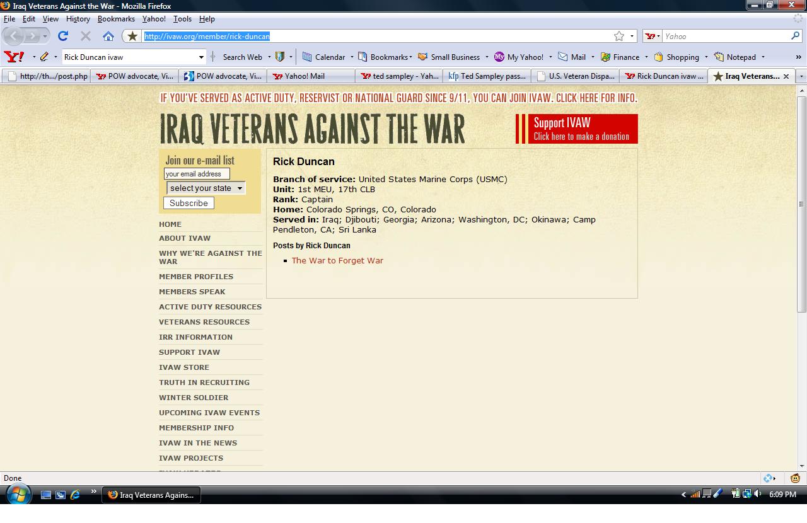
Task: Open The War to Forget War post
Action: coord(337,260)
